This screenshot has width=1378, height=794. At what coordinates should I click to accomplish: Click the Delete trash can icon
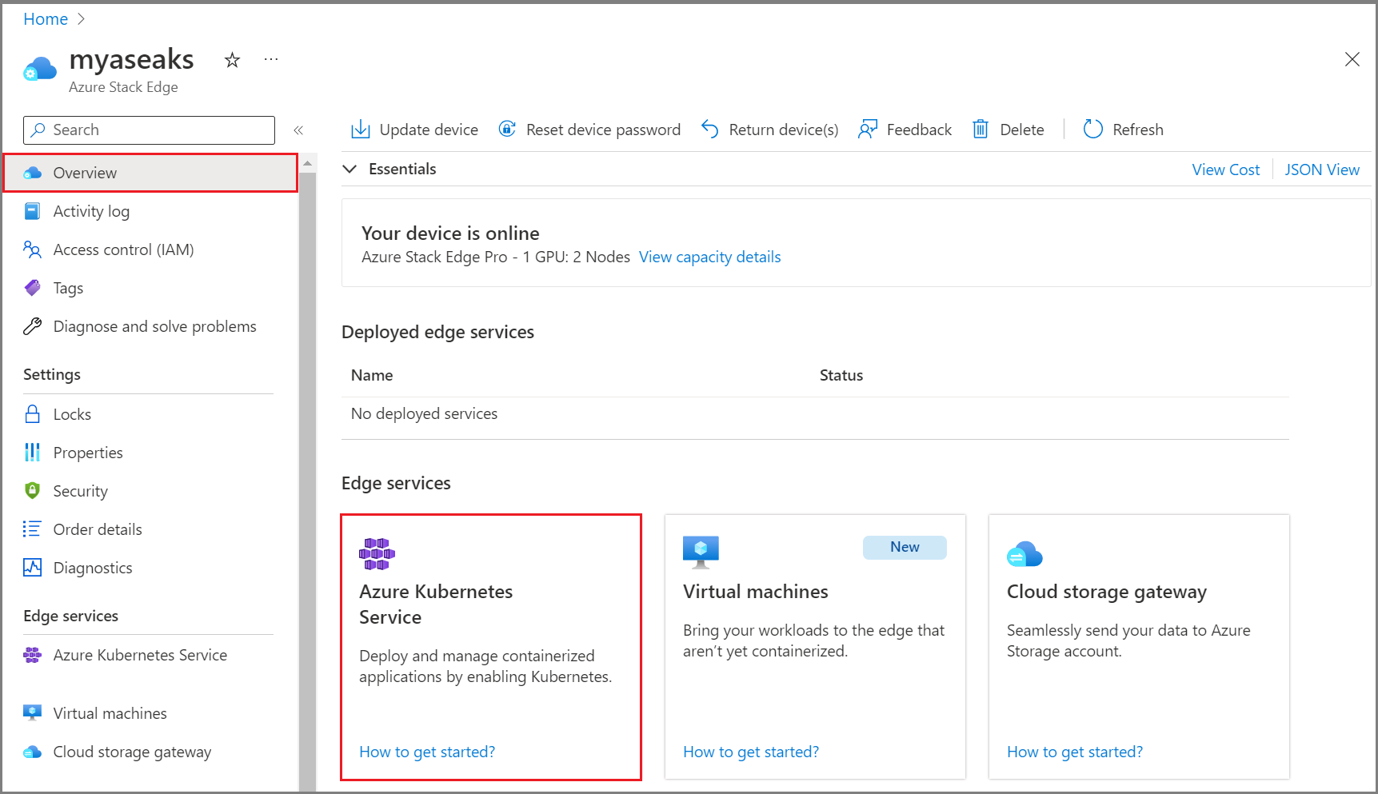(981, 129)
